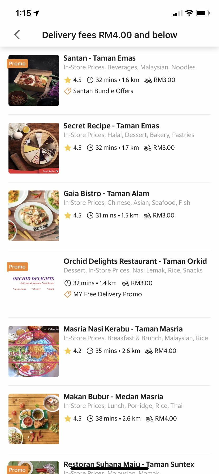Tap the star icon for Makan Bubur
219x474 pixels.
(68, 418)
